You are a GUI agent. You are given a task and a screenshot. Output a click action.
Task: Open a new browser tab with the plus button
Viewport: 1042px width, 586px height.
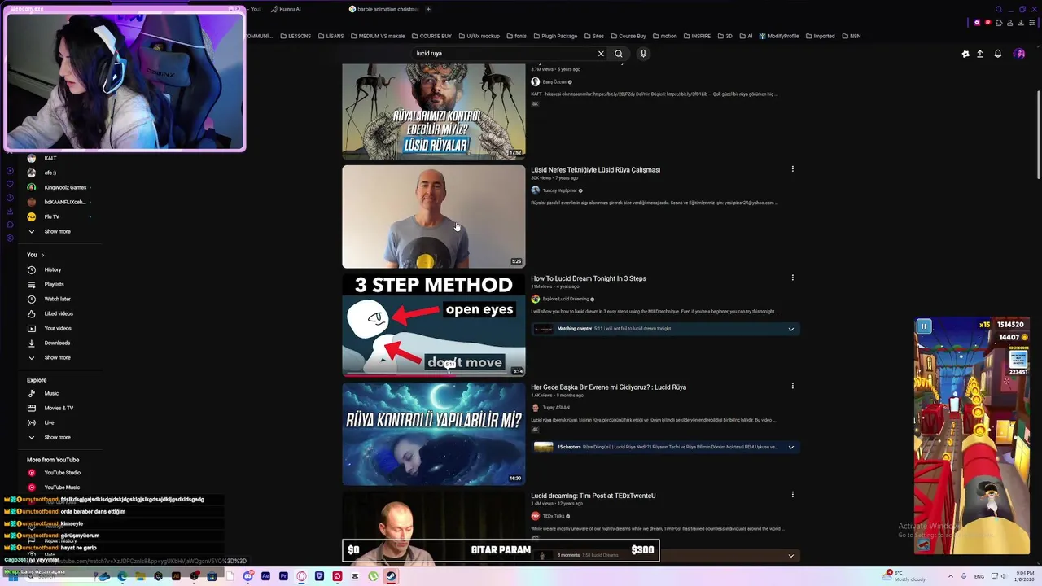click(428, 9)
